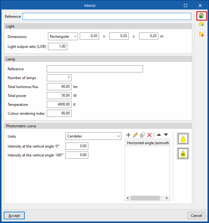This screenshot has height=223, width=209.
Task: Maximize the Interior dialog window
Action: [185, 6]
